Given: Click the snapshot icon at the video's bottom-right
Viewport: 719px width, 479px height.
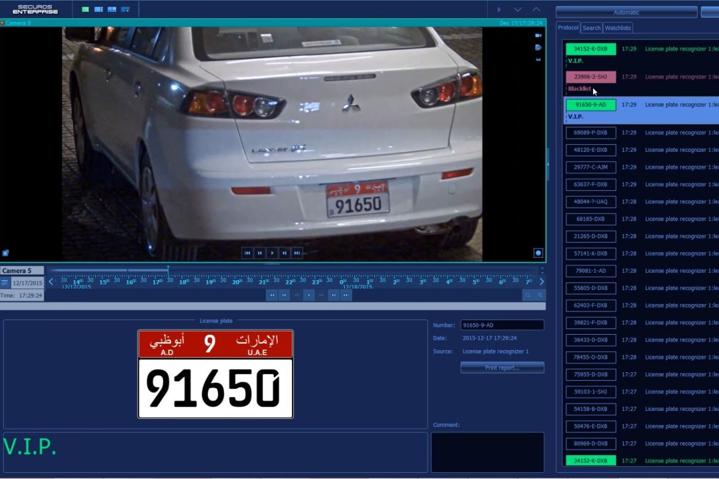Looking at the screenshot, I should click(538, 252).
